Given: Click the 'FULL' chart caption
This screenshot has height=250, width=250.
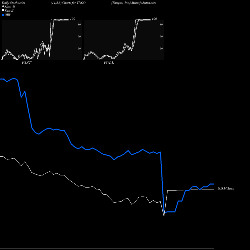Looking at the screenshot, I should (109, 63).
